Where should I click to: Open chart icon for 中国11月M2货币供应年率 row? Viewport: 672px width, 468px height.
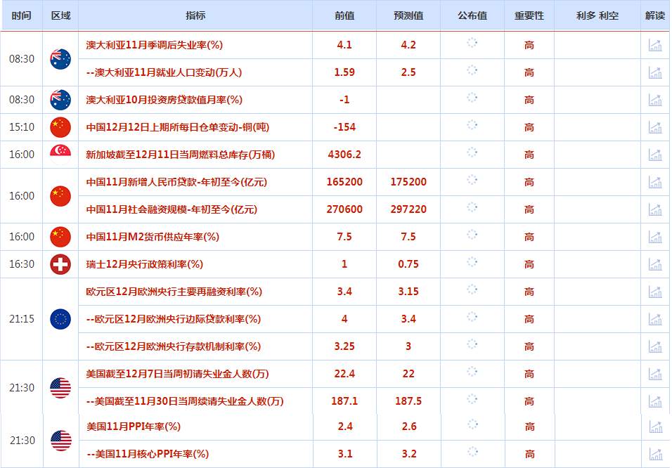655,237
